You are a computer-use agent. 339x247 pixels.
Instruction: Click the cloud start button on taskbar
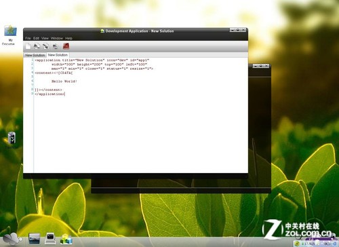tap(12, 239)
